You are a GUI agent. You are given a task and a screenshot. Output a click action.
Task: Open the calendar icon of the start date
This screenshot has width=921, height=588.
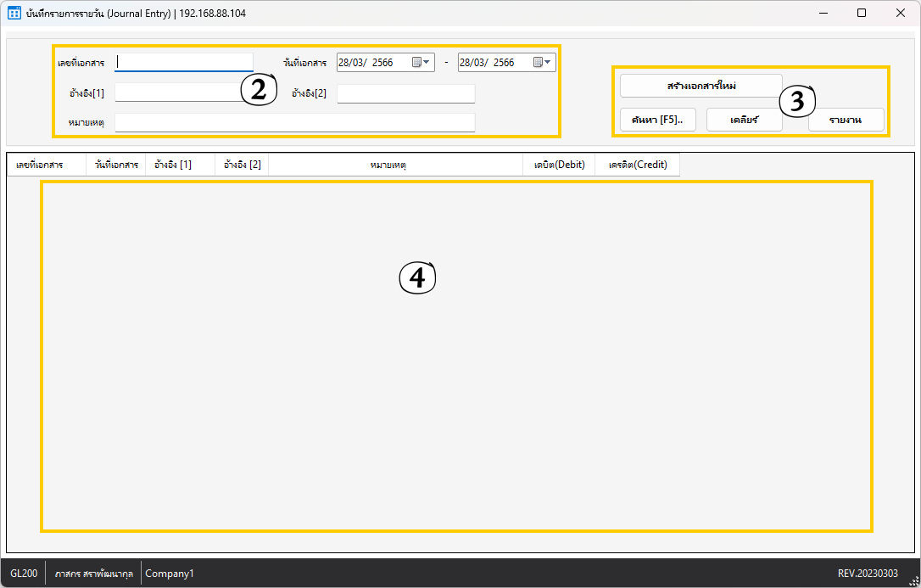(416, 62)
